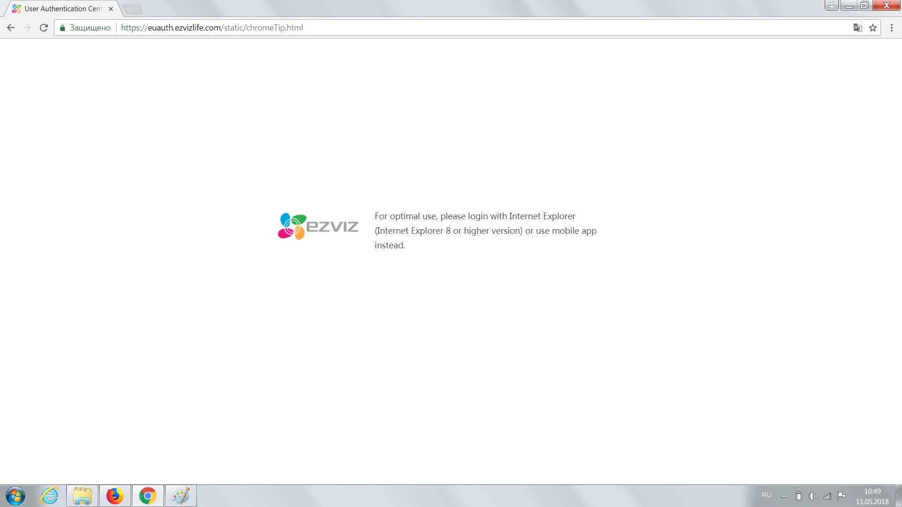Click the green secure padlock icon
Image resolution: width=902 pixels, height=507 pixels.
coord(62,28)
